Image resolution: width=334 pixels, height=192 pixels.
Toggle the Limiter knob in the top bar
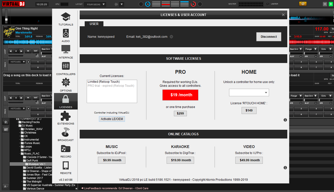tap(268, 4)
